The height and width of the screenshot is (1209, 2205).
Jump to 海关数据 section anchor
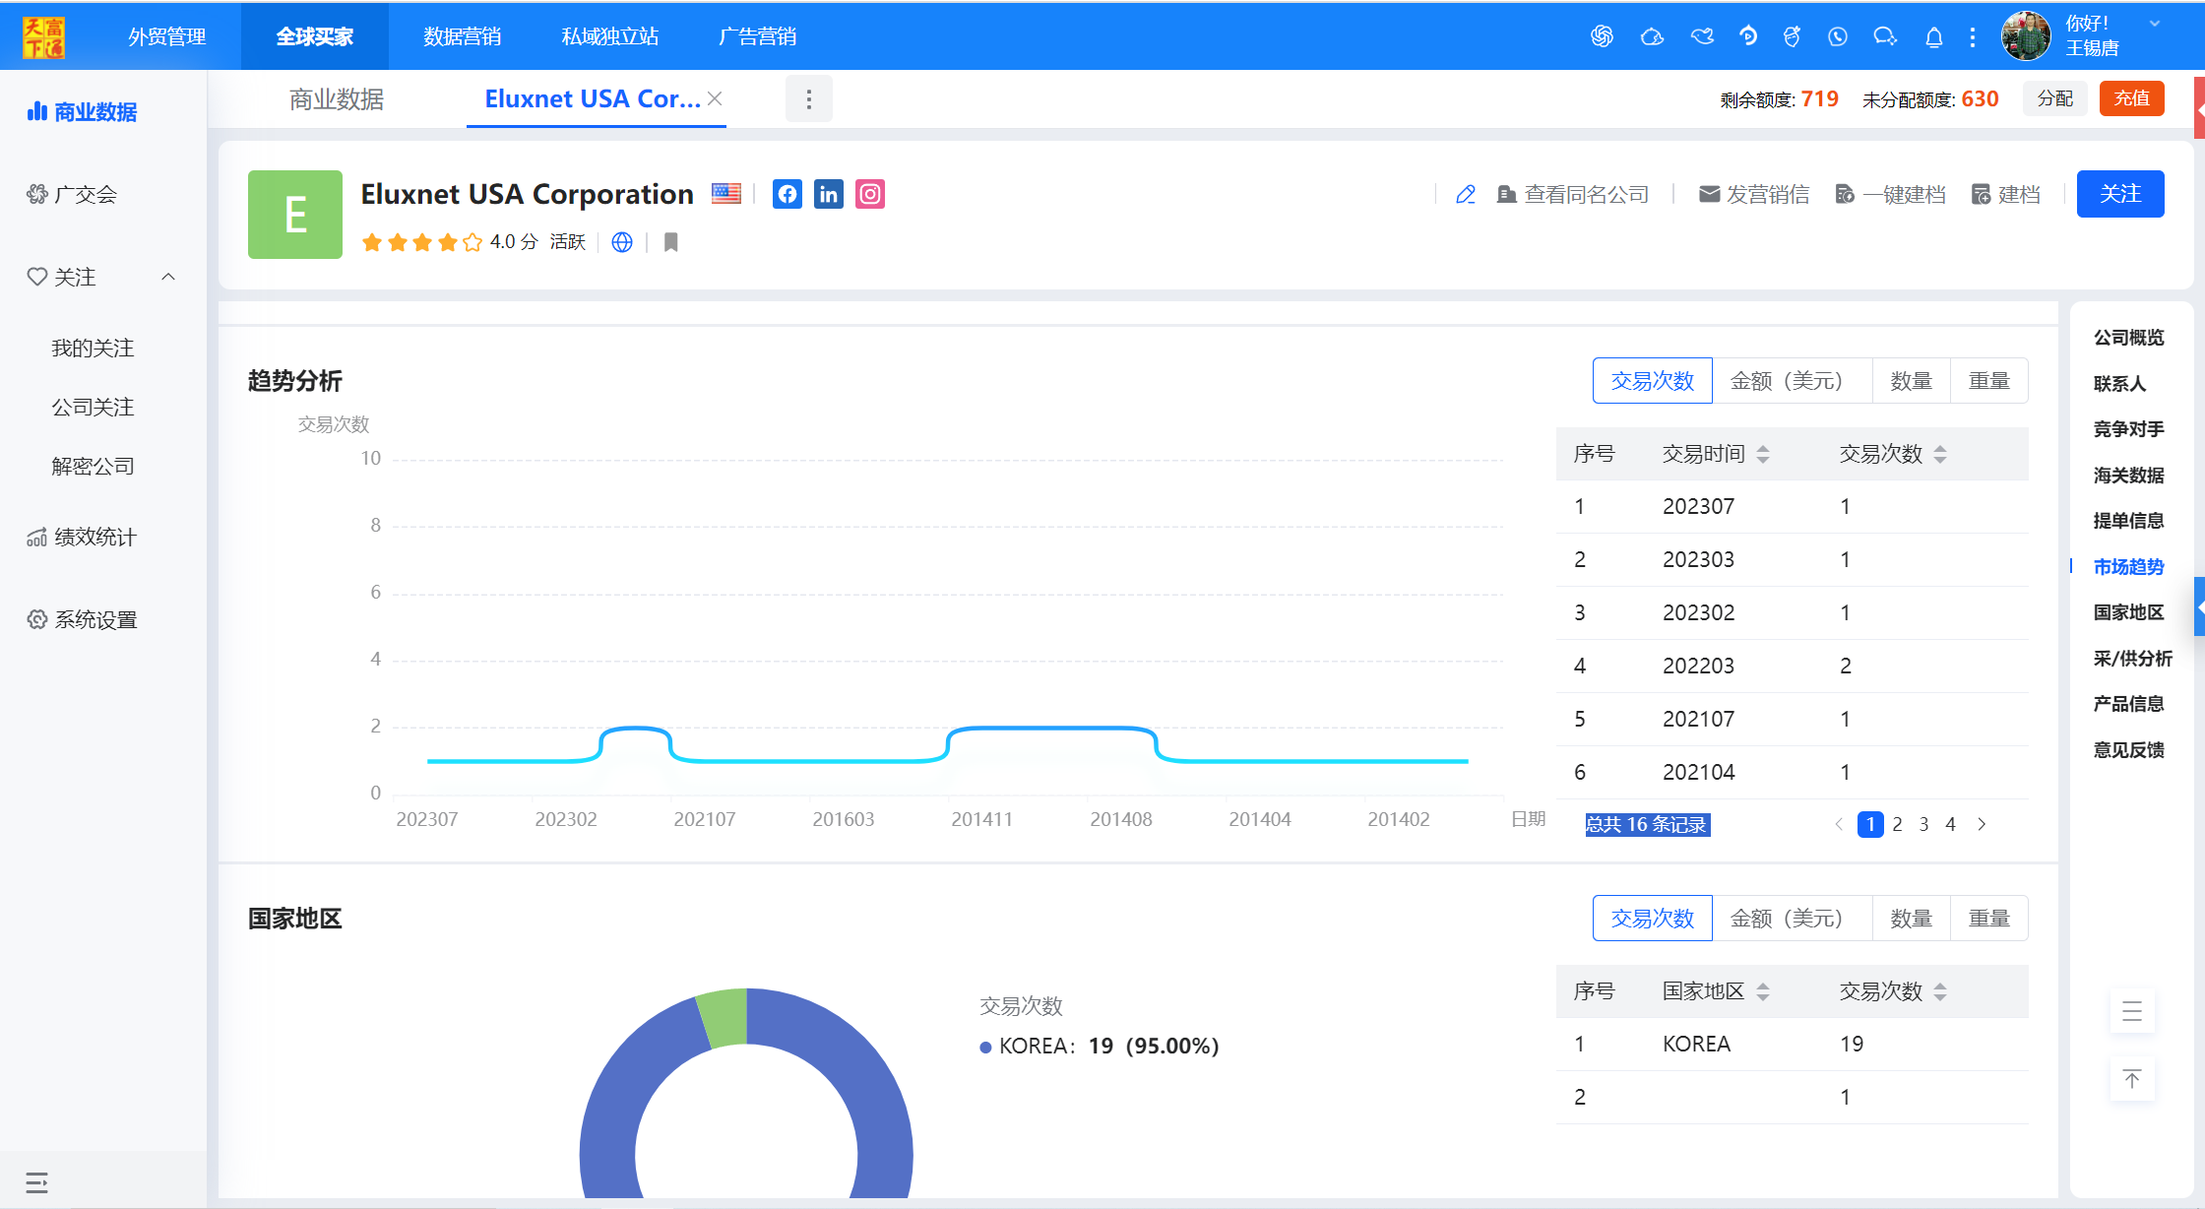point(2128,476)
